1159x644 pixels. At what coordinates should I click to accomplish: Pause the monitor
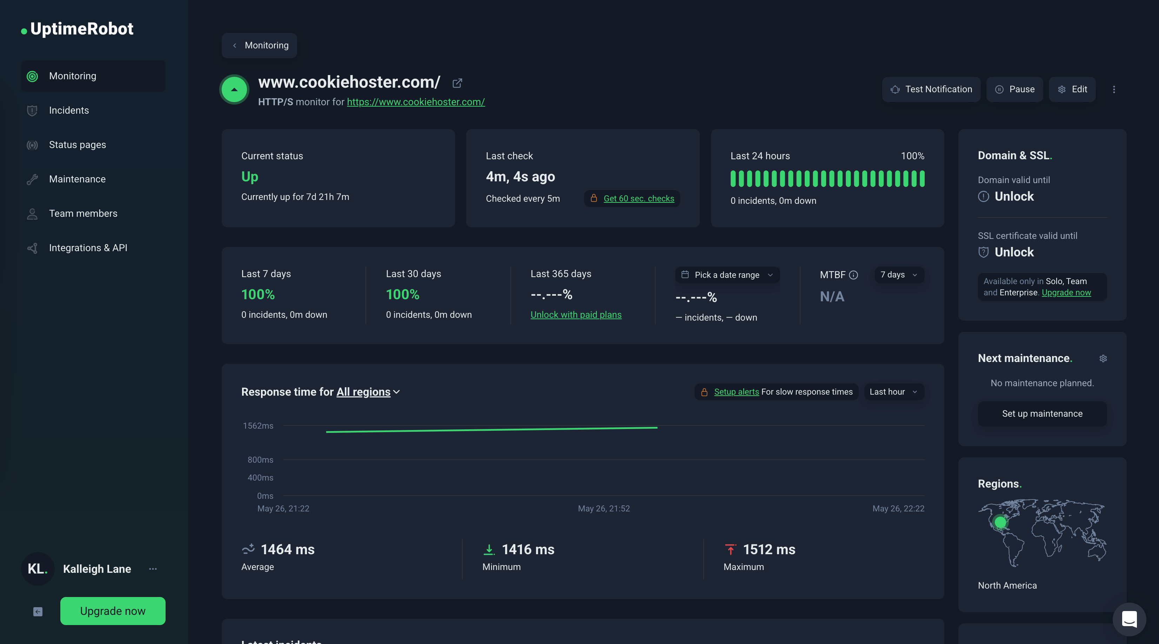point(1014,89)
